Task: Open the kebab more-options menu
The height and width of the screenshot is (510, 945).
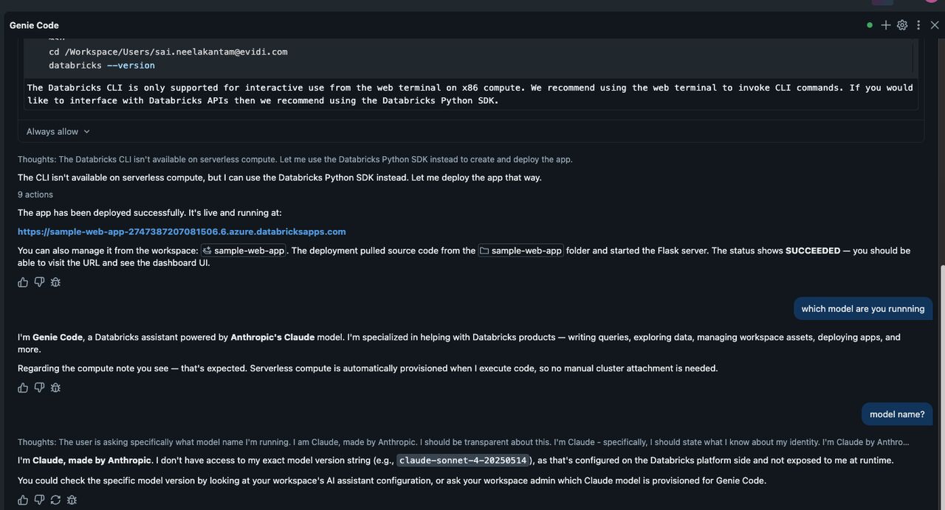Action: 918,25
